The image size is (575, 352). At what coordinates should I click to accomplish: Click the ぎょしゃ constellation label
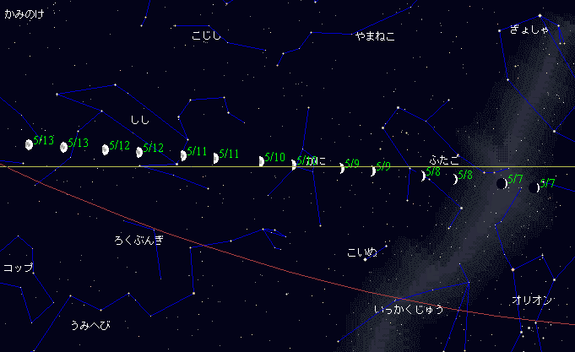coord(529,30)
